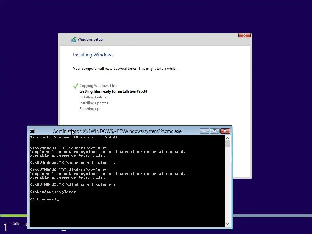Click the green checkmark beside Copying Windows files
The height and width of the screenshot is (234, 312).
(x=76, y=86)
